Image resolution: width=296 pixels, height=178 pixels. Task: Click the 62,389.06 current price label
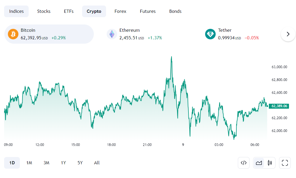[x=279, y=106]
